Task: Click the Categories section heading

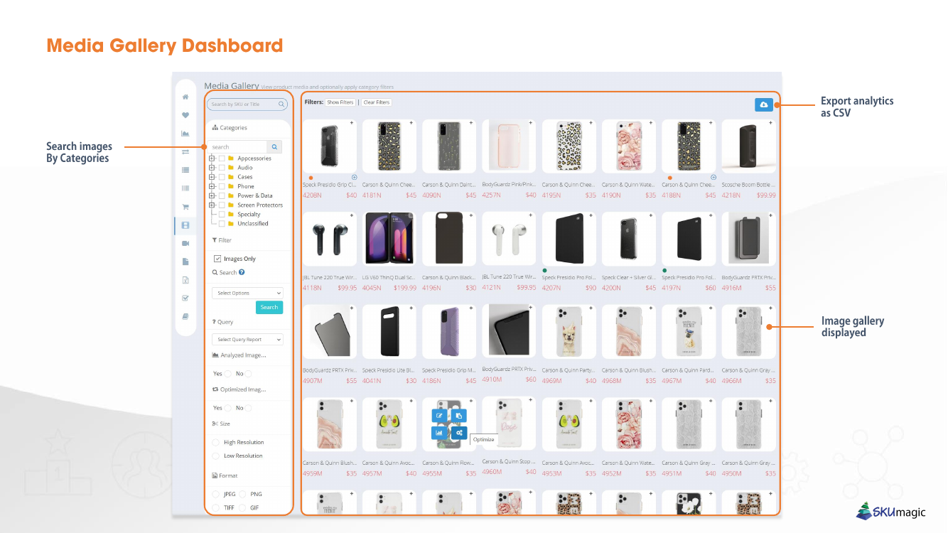Action: pyautogui.click(x=230, y=128)
